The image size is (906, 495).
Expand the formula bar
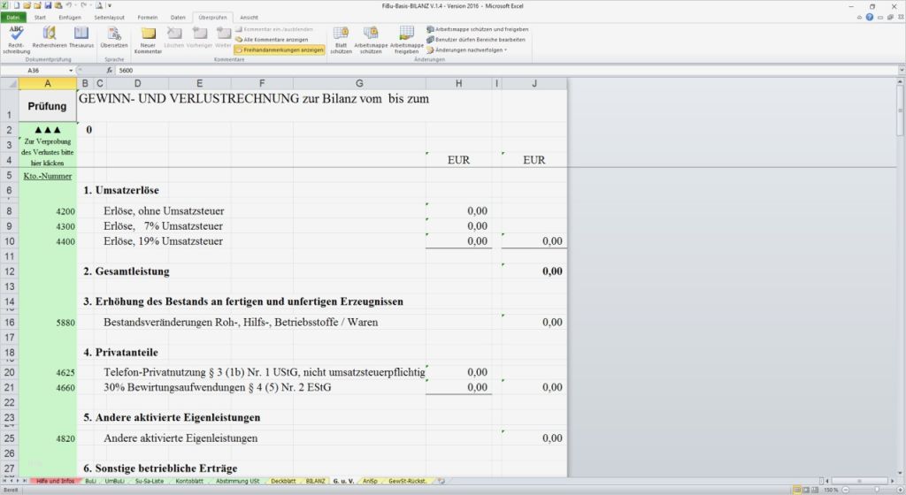(902, 71)
